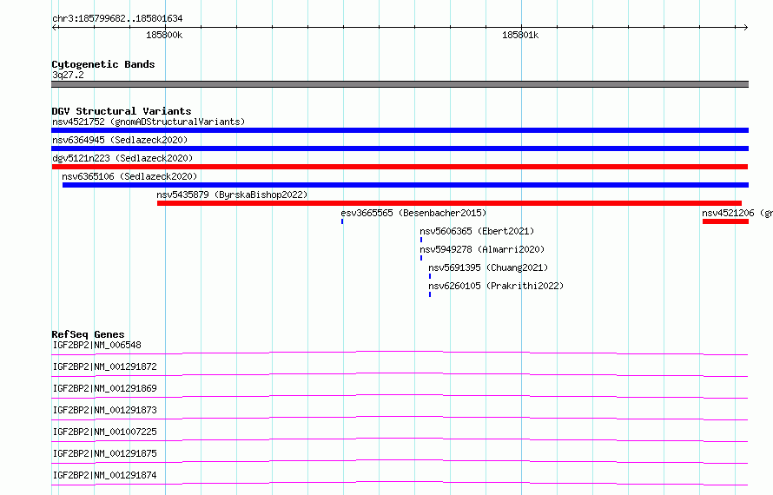Click the magenta intron line of IGF2BP2|NM_001291869
Viewport: 773px width, 495px height.
pyautogui.click(x=400, y=396)
